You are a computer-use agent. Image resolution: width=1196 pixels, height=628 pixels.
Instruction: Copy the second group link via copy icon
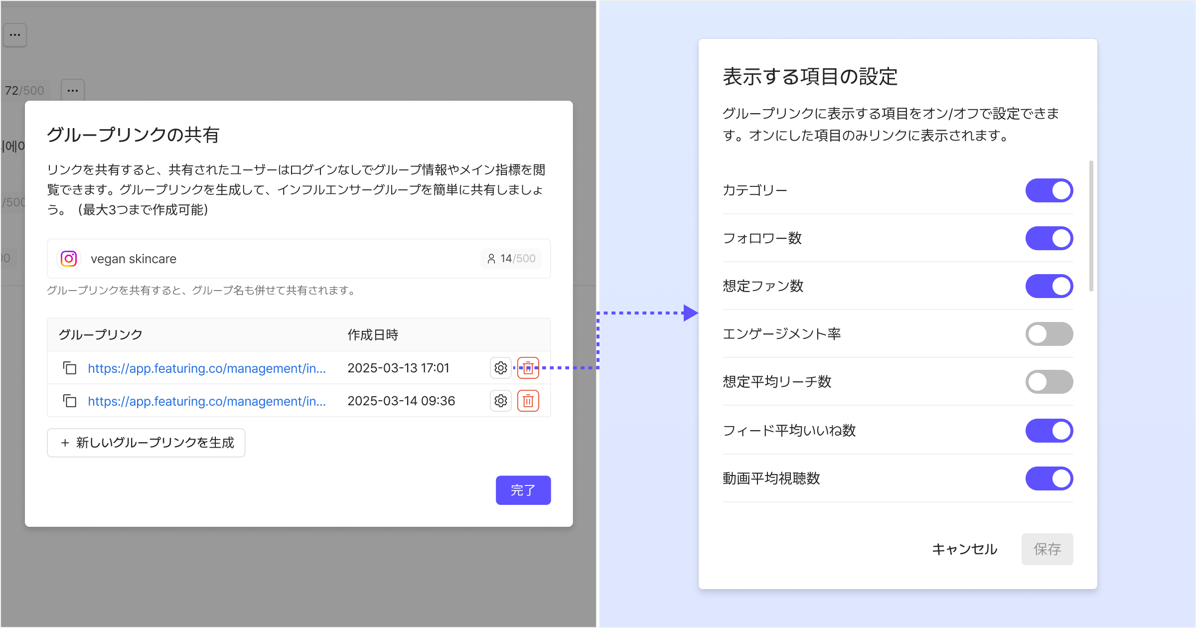70,401
